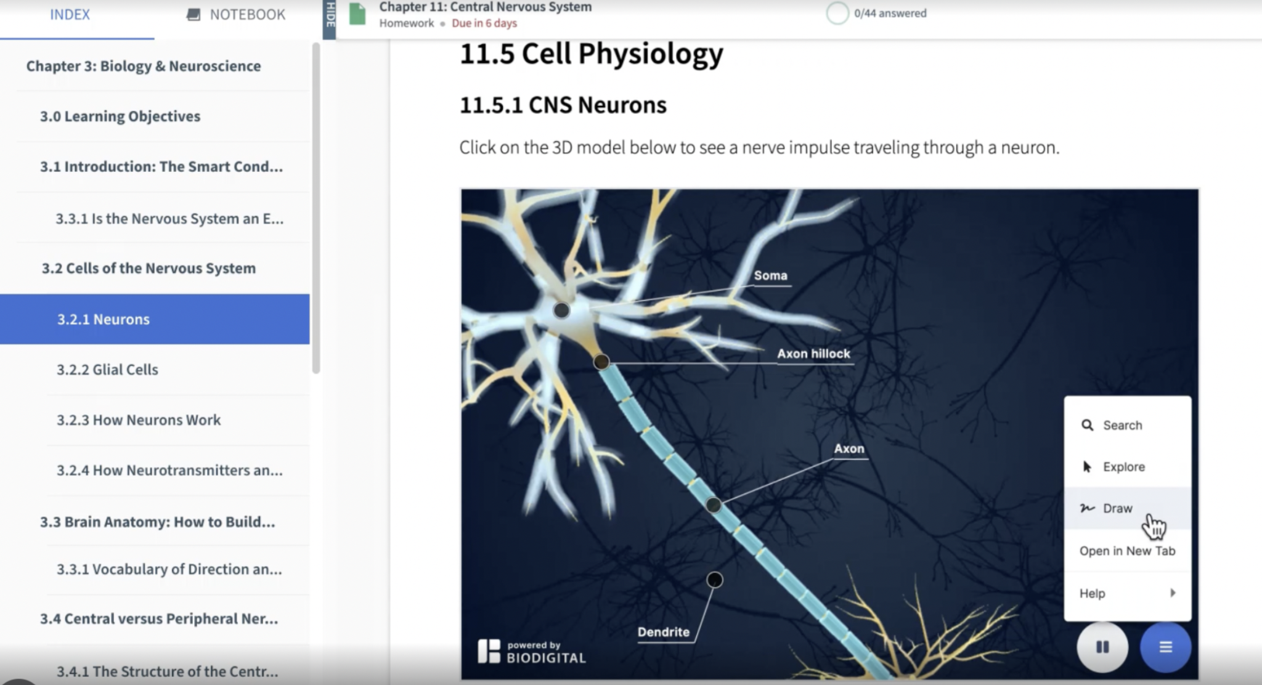Viewport: 1262px width, 685px height.
Task: Expand 3.3 Brain Anatomy chapter item
Action: 157,522
